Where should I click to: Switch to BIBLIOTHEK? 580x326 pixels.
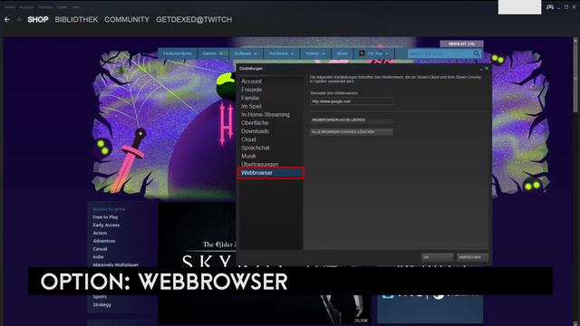pyautogui.click(x=76, y=19)
